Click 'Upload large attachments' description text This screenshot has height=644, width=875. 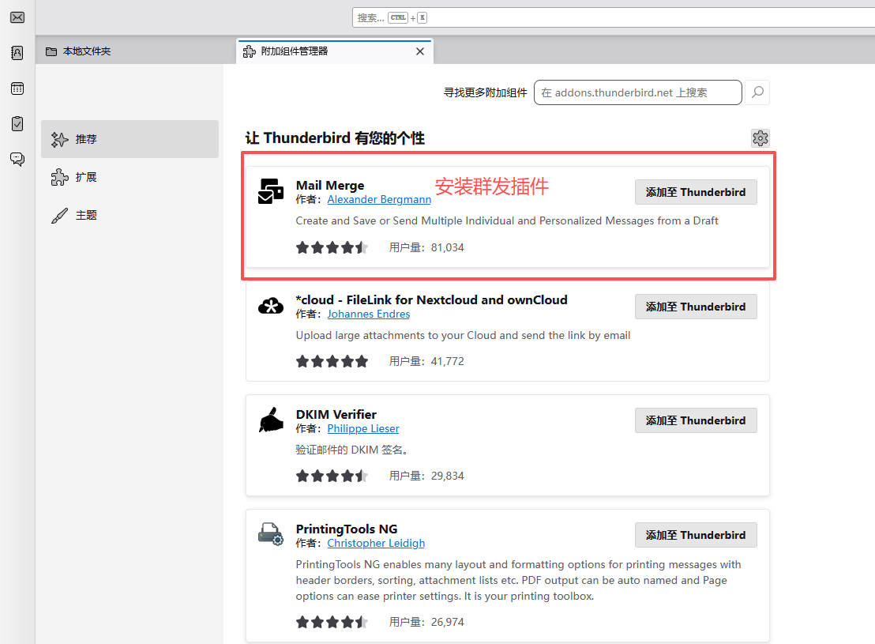[464, 335]
